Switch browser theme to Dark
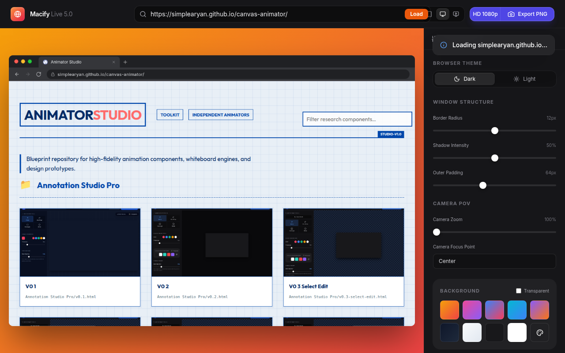 [465, 79]
